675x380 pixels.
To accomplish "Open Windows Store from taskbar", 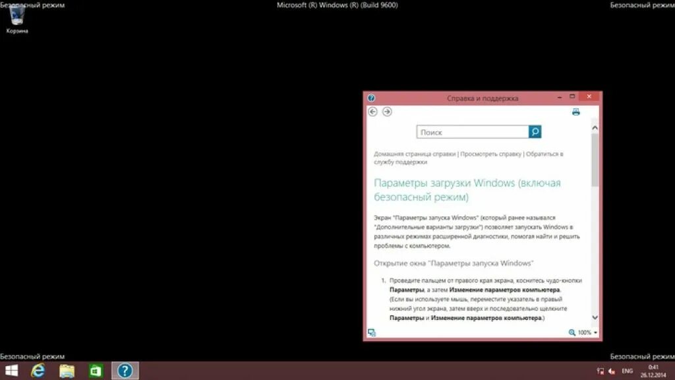I will (96, 371).
